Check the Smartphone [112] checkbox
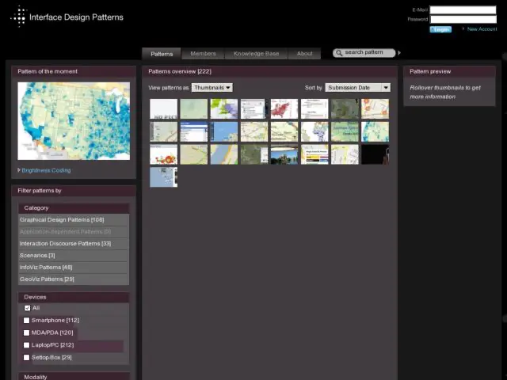This screenshot has width=507, height=380. click(26, 320)
